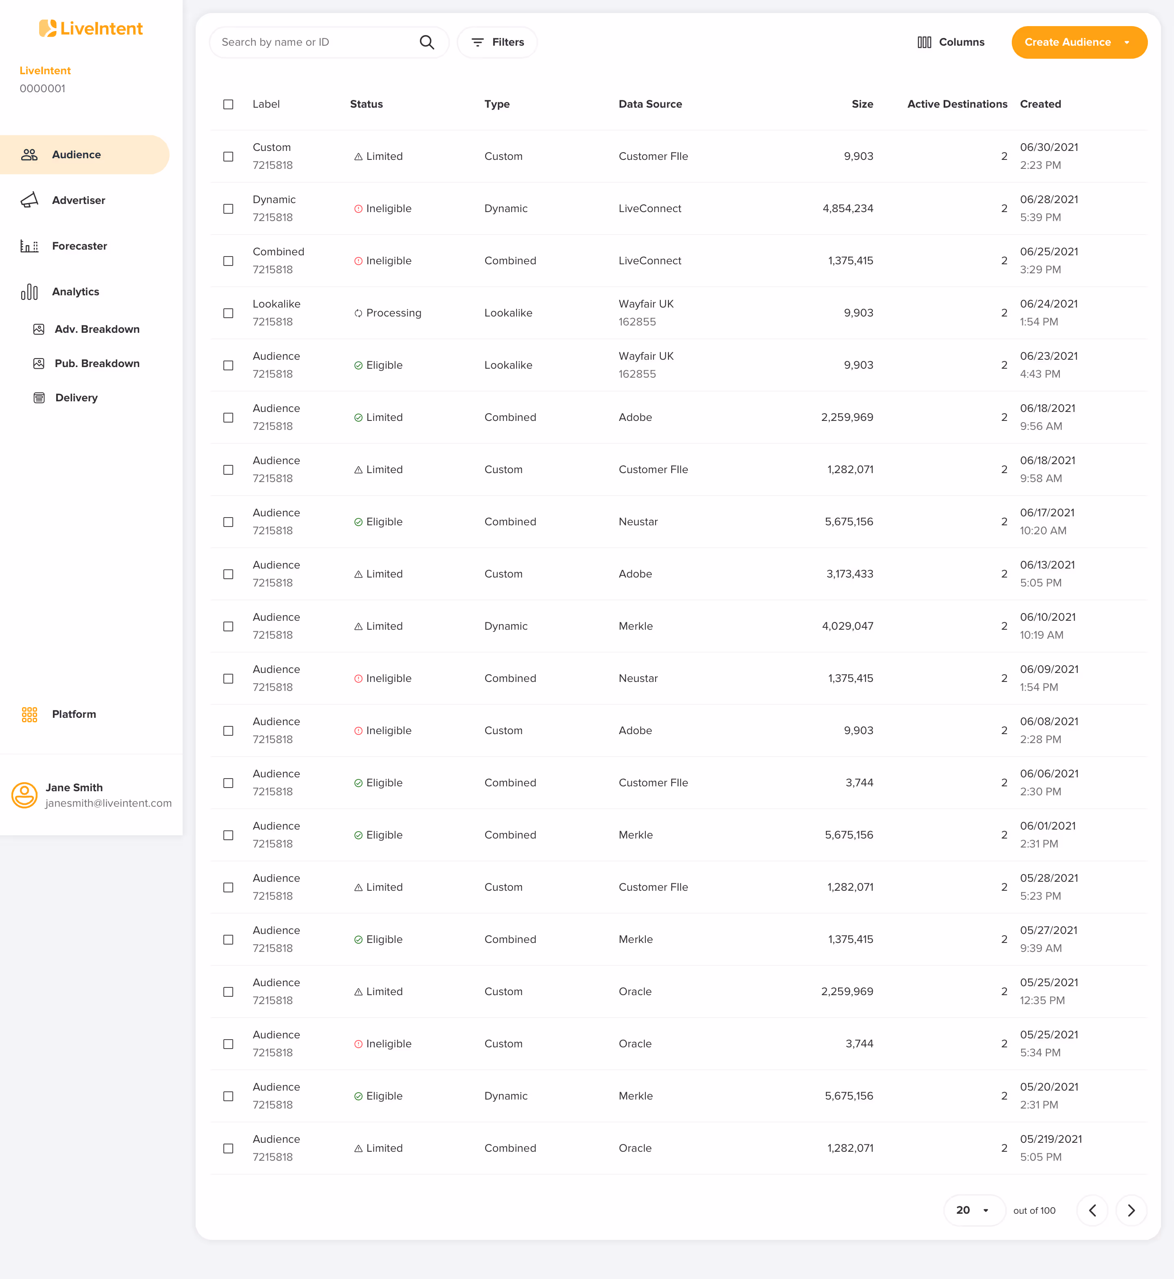Check the Lookalike Processing row checkbox
Screen dimensions: 1174x1279
[x=228, y=313]
